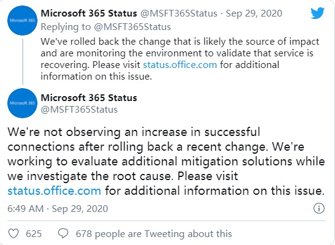Click the lower Microsoft 365 profile avatar
Image resolution: width=335 pixels, height=245 pixels.
23,103
